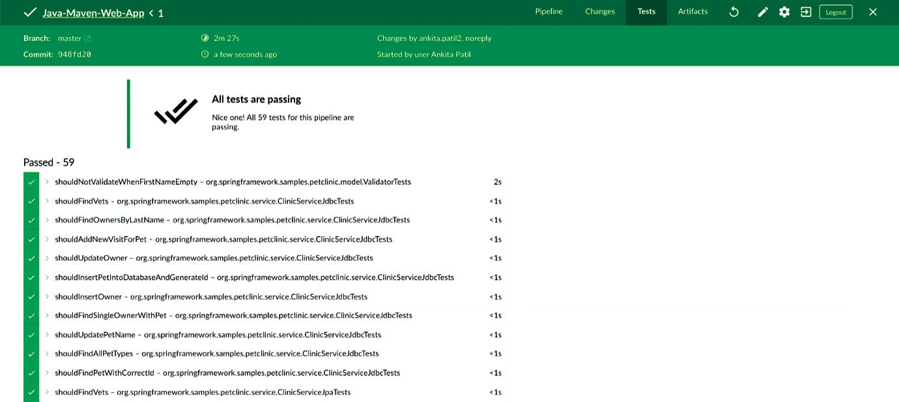This screenshot has height=402, width=899.
Task: Open pipeline configuration gear icon
Action: pos(784,12)
